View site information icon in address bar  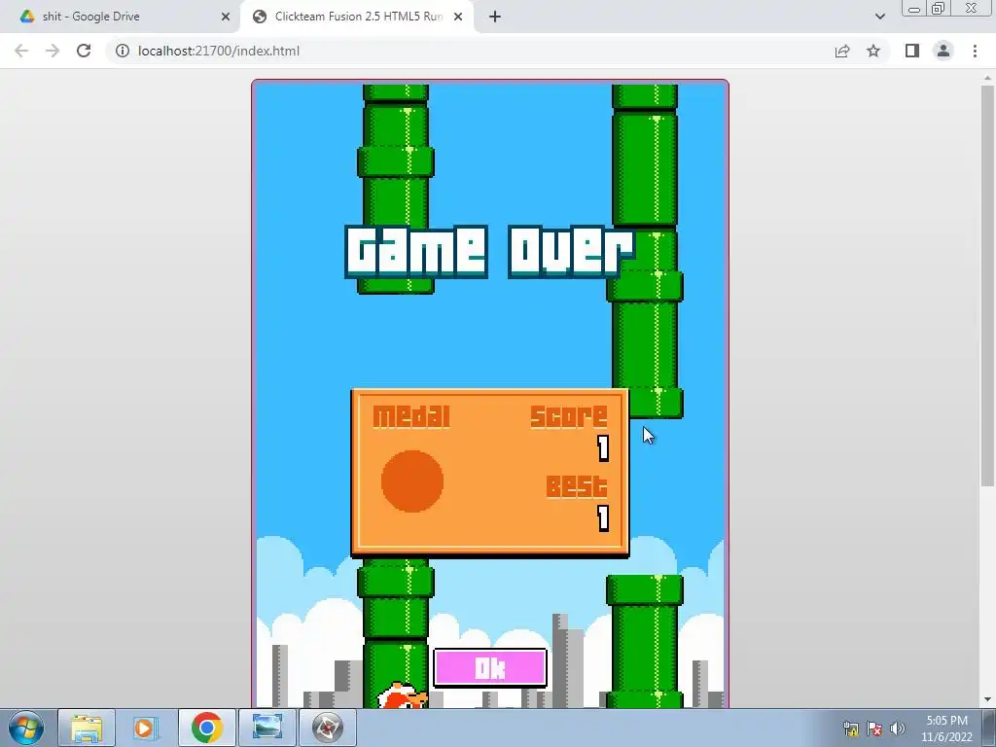(122, 51)
